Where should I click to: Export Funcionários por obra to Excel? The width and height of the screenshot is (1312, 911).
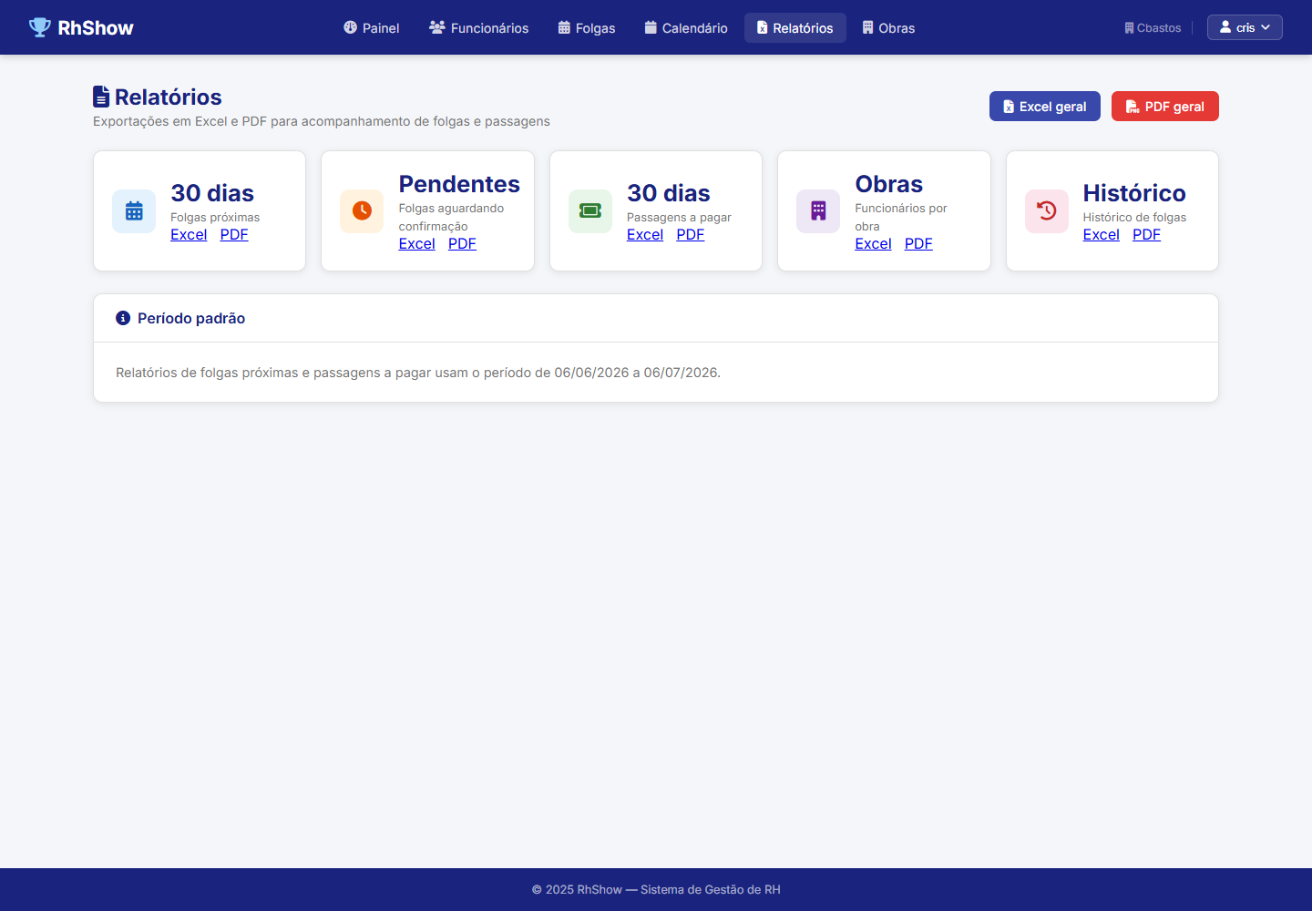[x=873, y=244]
